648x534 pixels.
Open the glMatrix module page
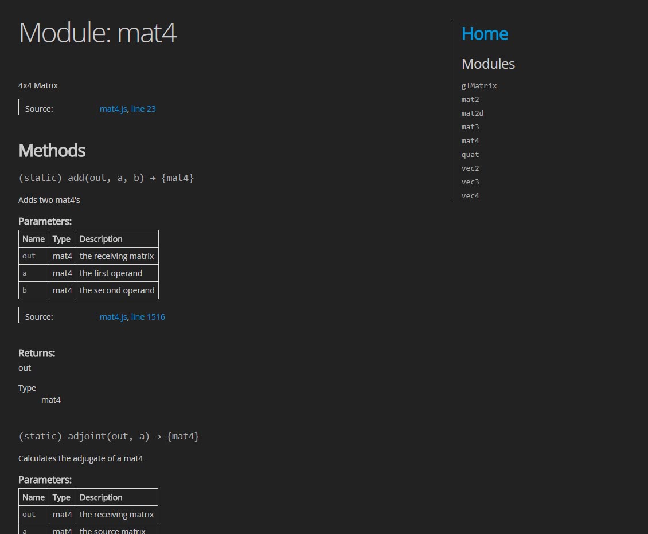pos(479,86)
